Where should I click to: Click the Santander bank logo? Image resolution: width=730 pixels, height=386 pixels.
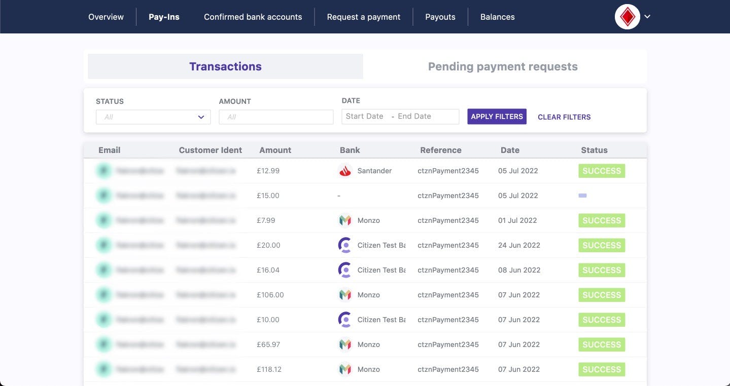tap(345, 171)
